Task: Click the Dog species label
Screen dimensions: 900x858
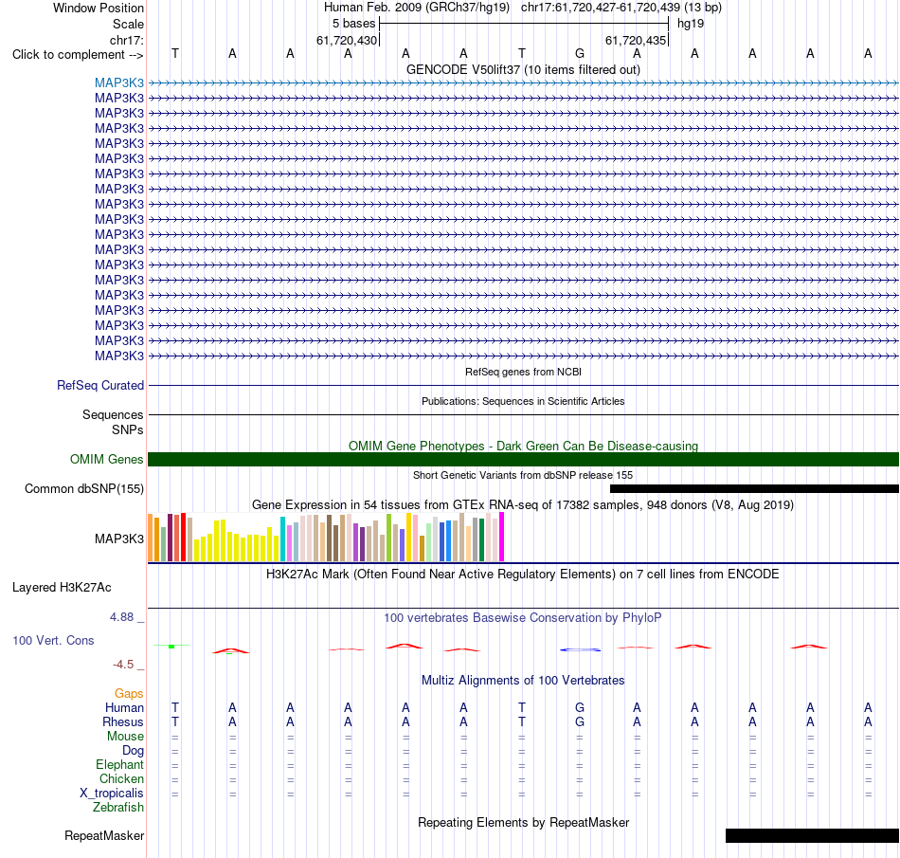Action: coord(134,751)
